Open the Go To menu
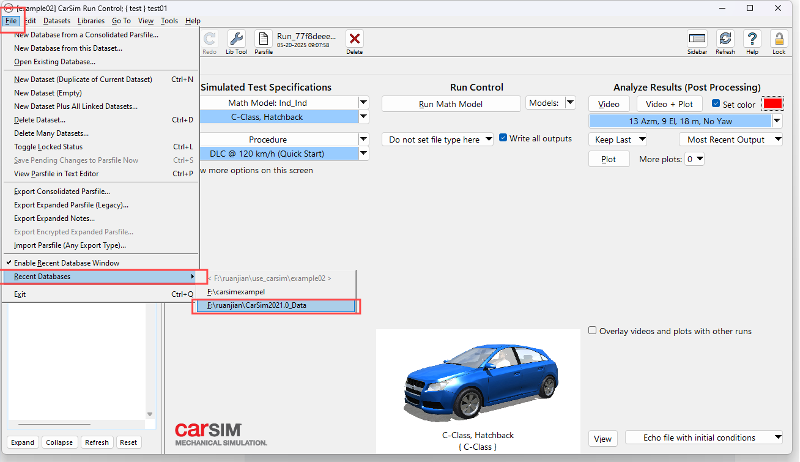The image size is (800, 462). 121,21
